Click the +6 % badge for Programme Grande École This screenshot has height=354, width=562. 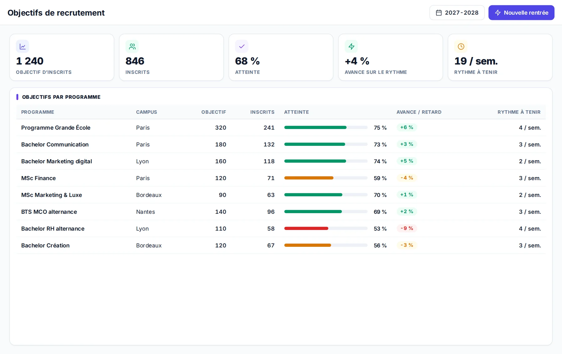coord(407,127)
